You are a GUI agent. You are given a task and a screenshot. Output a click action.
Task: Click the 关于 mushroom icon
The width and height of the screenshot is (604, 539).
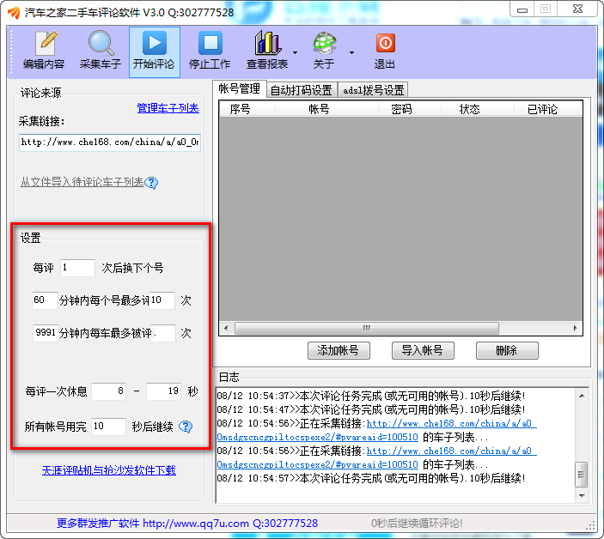325,43
